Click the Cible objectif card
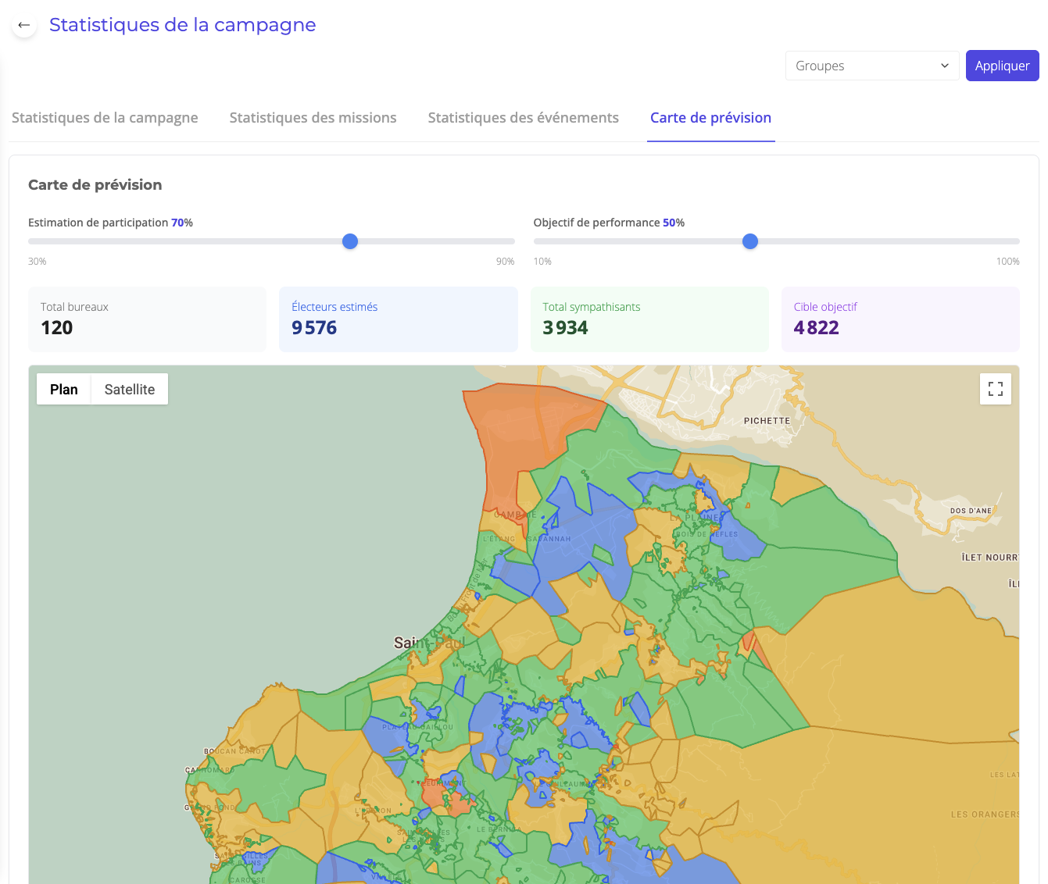1048x884 pixels. coord(900,319)
